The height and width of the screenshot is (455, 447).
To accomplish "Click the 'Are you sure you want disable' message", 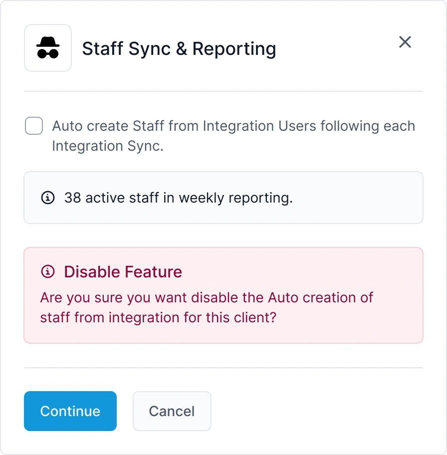I will [207, 308].
